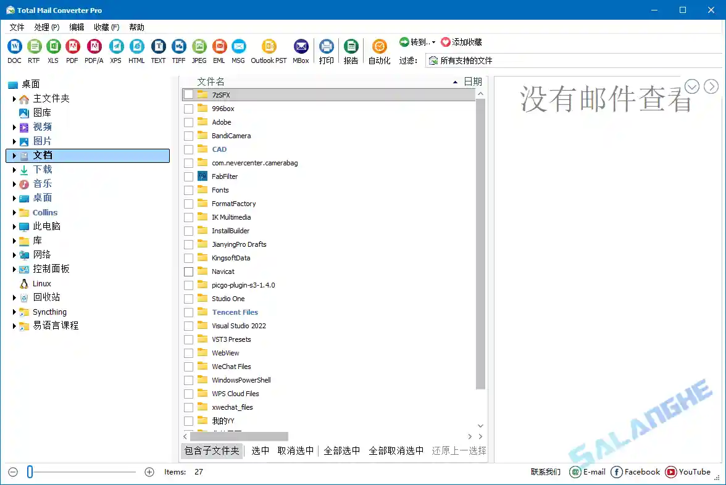
Task: Open the 报告 (Report) tool
Action: (351, 46)
